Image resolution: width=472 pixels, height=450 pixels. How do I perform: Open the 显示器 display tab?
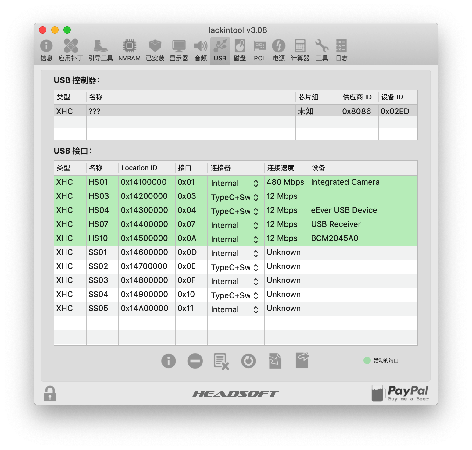179,50
